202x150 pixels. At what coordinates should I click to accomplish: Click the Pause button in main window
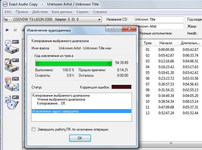(x=15, y=30)
